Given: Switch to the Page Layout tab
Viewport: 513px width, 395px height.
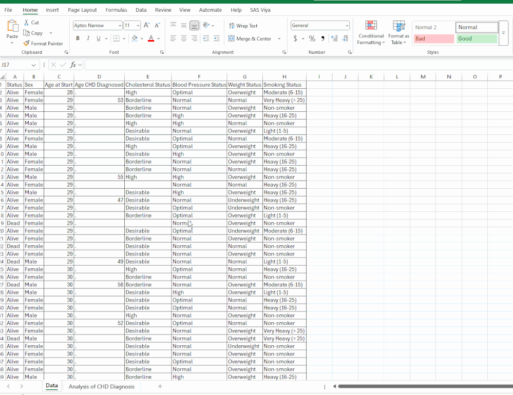Looking at the screenshot, I should point(82,10).
